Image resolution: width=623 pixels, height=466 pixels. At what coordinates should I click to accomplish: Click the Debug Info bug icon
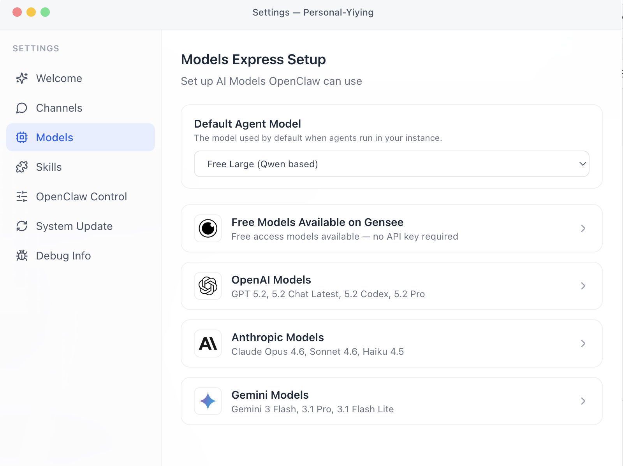[22, 256]
